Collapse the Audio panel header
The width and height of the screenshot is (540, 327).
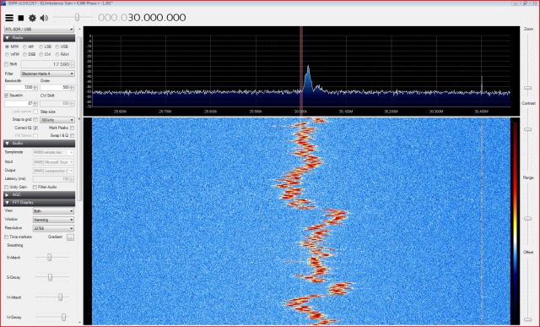(40, 144)
